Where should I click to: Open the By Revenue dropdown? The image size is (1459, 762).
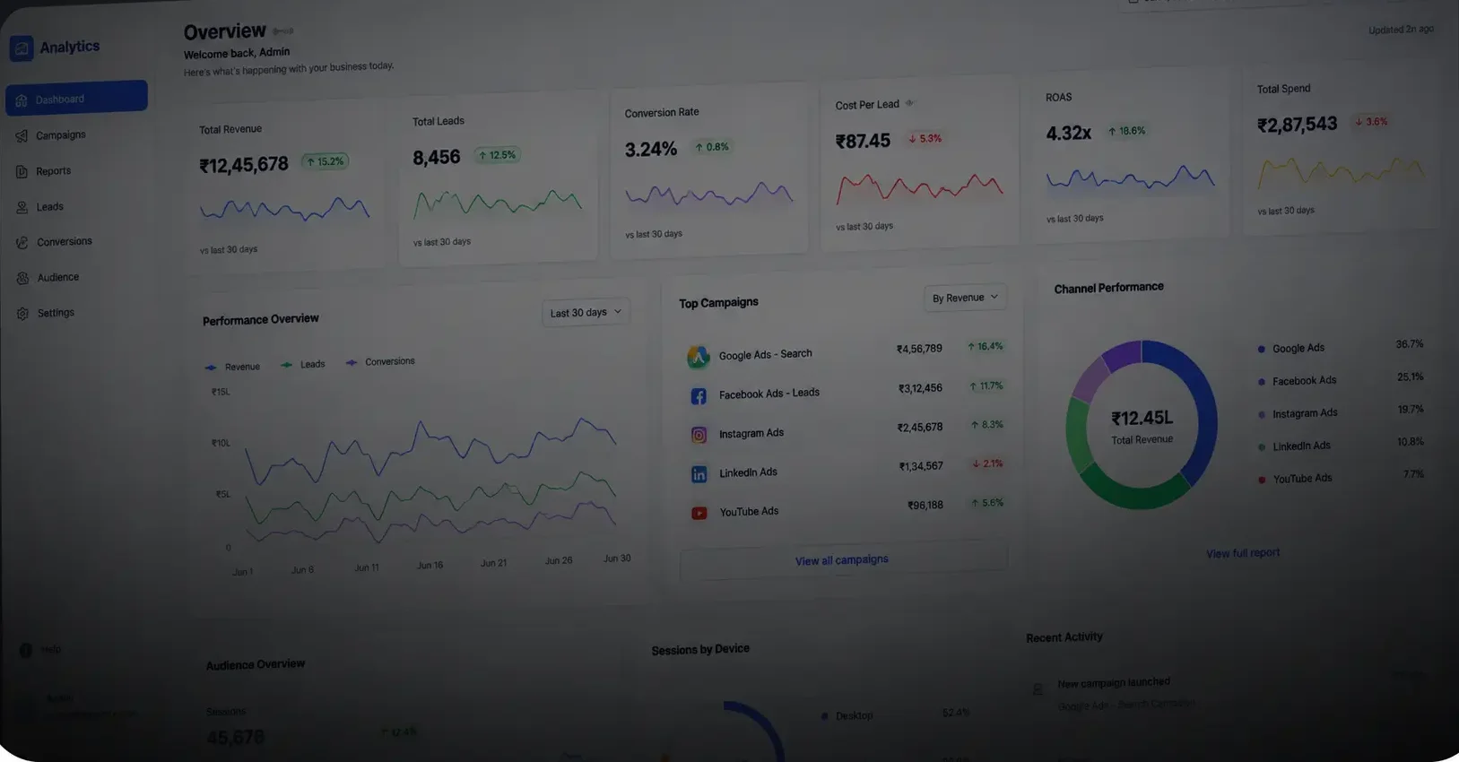point(965,298)
